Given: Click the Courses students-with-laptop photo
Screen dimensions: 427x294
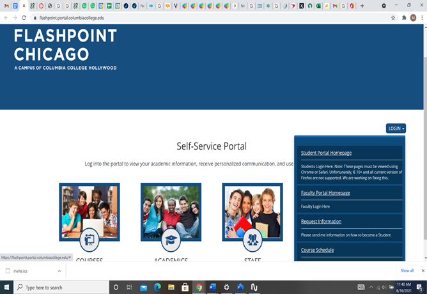Looking at the screenshot, I should point(89,212).
